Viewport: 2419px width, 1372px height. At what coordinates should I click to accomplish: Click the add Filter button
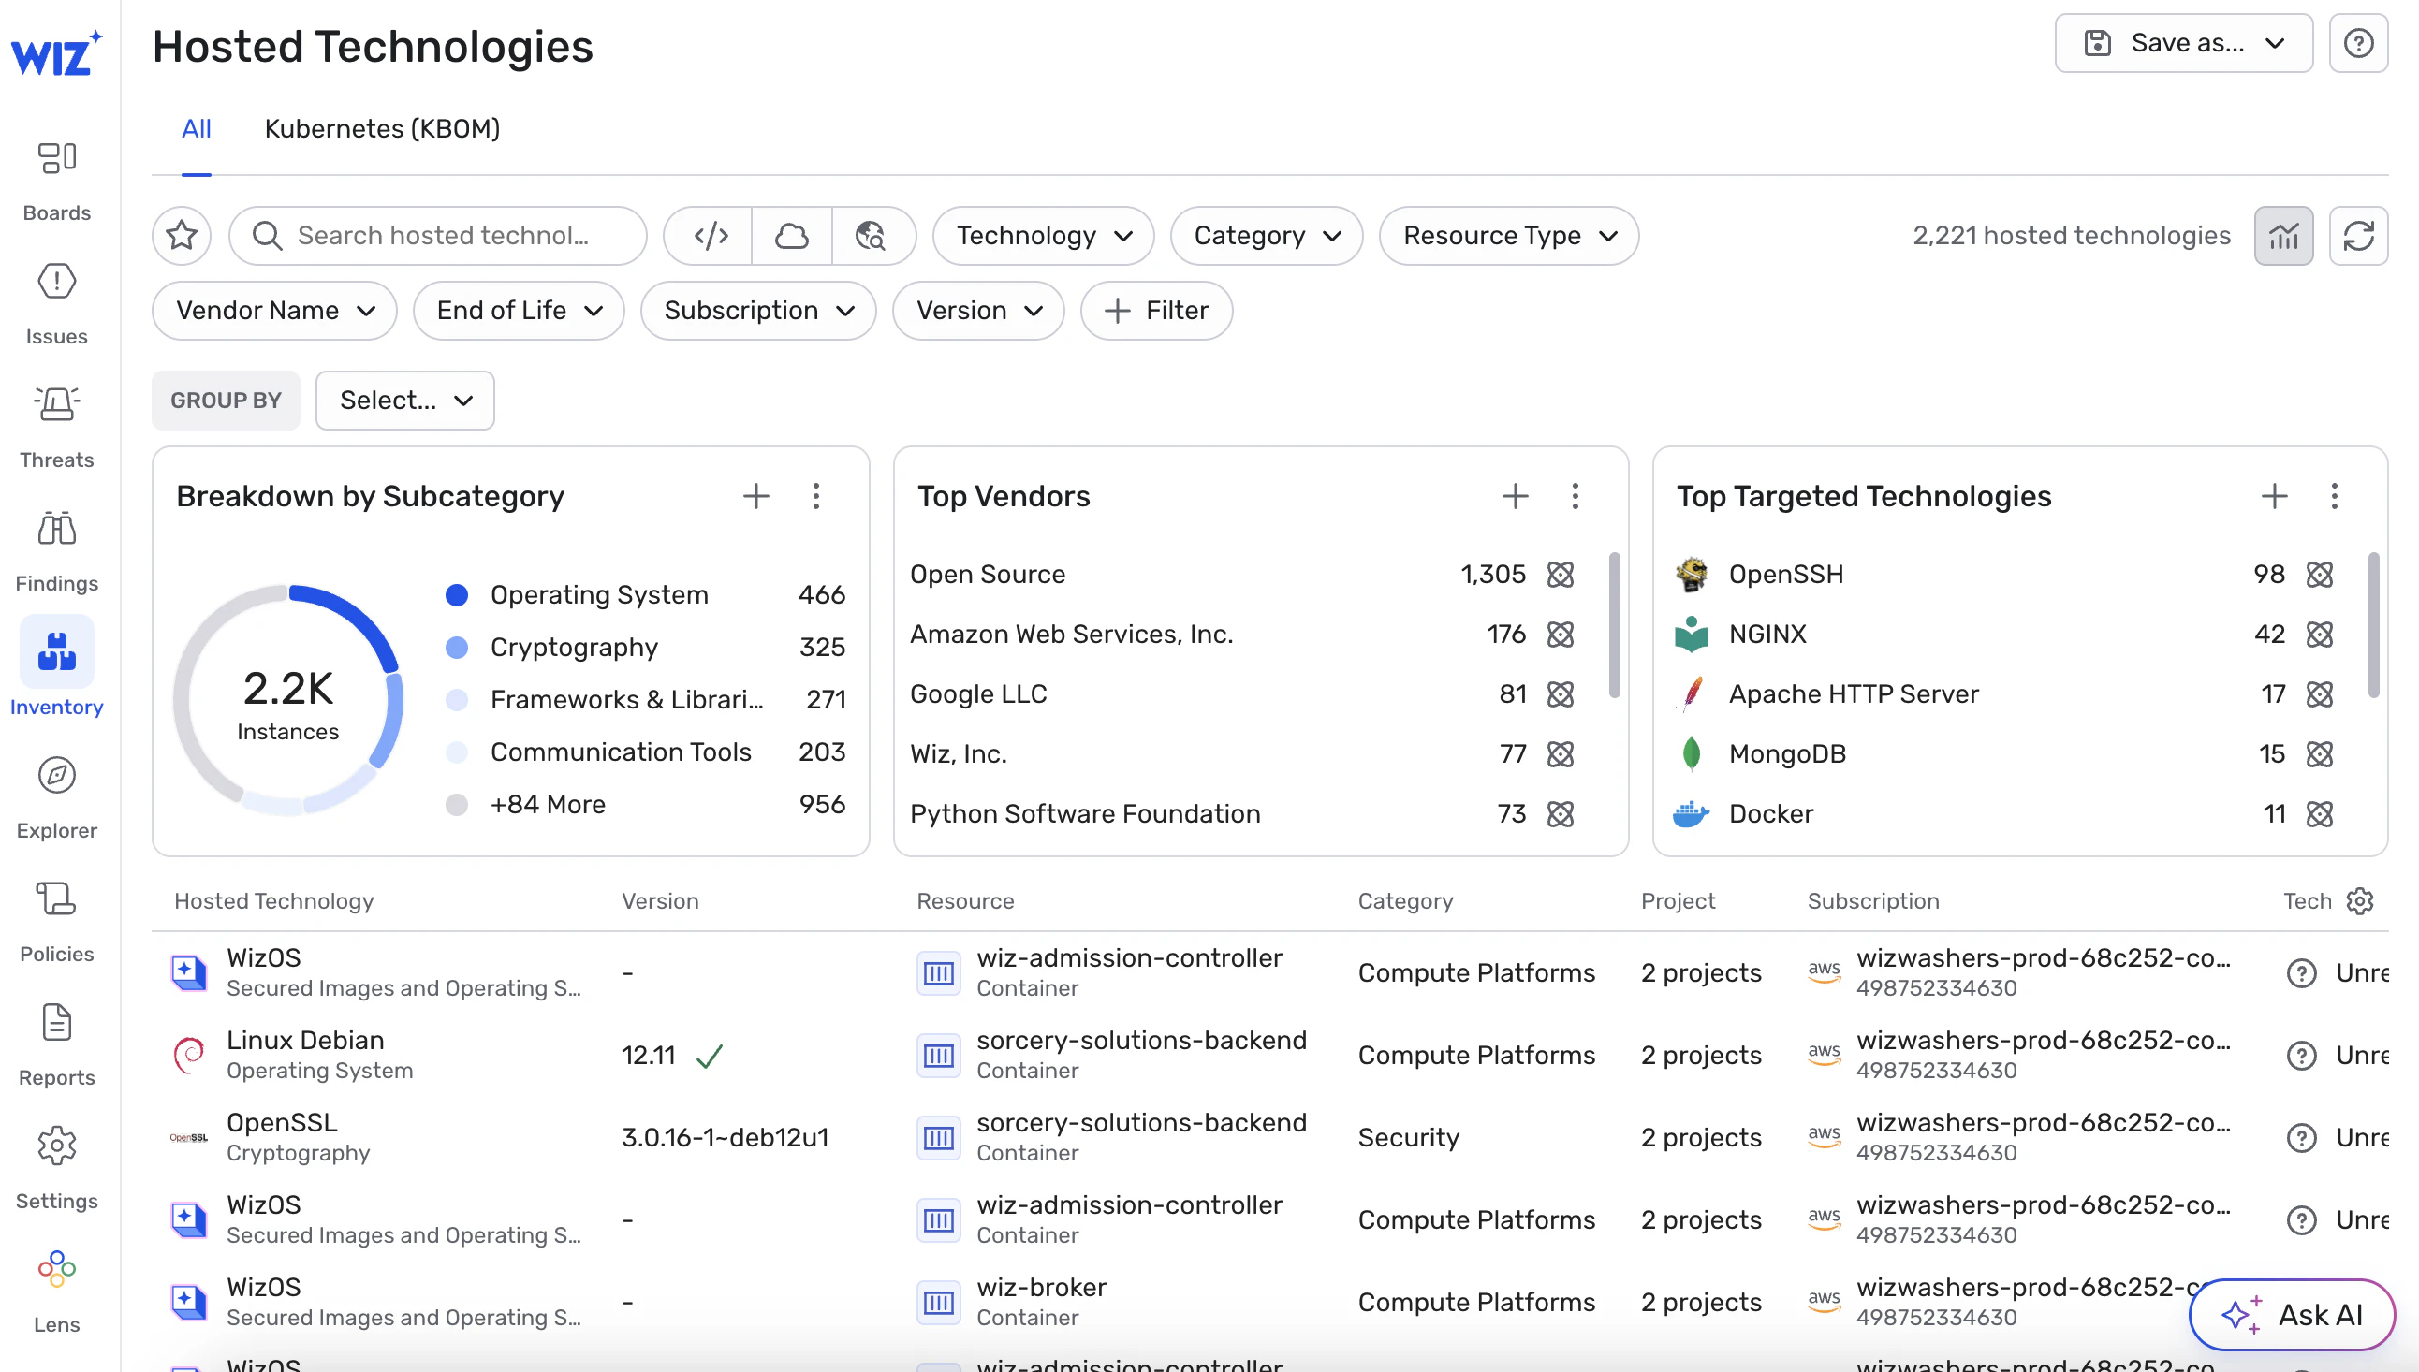point(1156,311)
